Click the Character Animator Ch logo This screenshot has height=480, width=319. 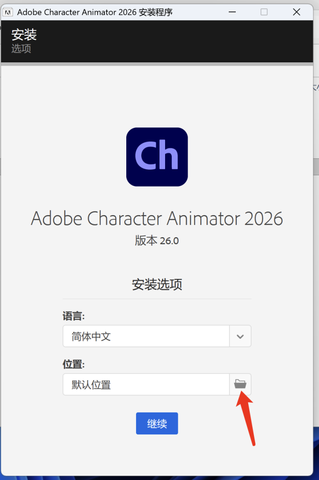point(157,157)
